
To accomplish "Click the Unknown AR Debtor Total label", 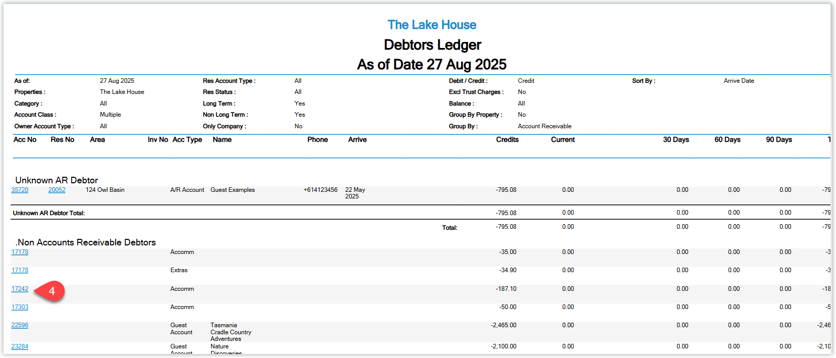I will pyautogui.click(x=49, y=213).
